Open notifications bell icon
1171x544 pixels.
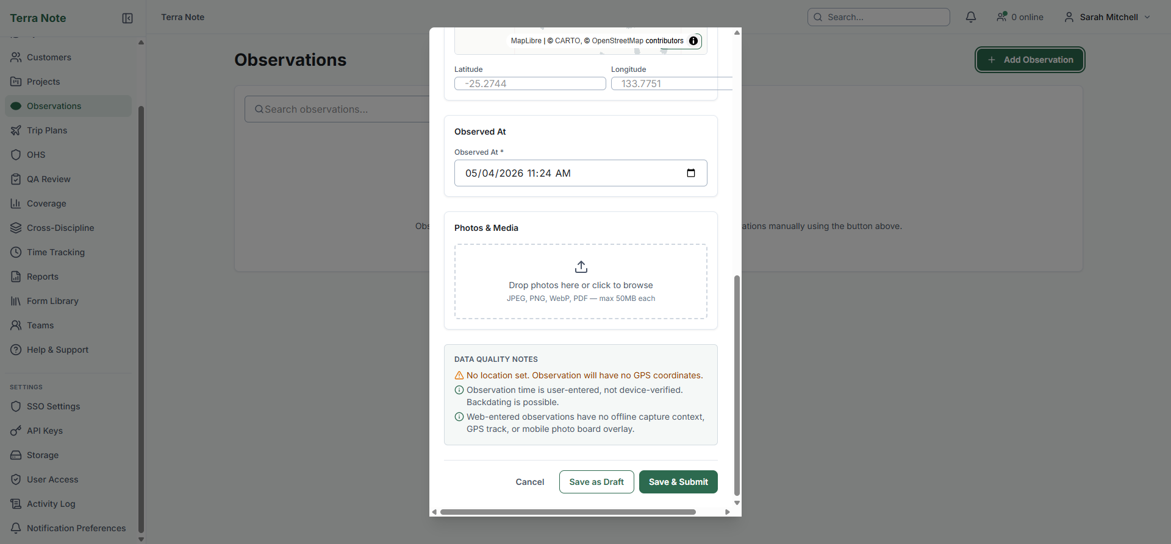[971, 17]
